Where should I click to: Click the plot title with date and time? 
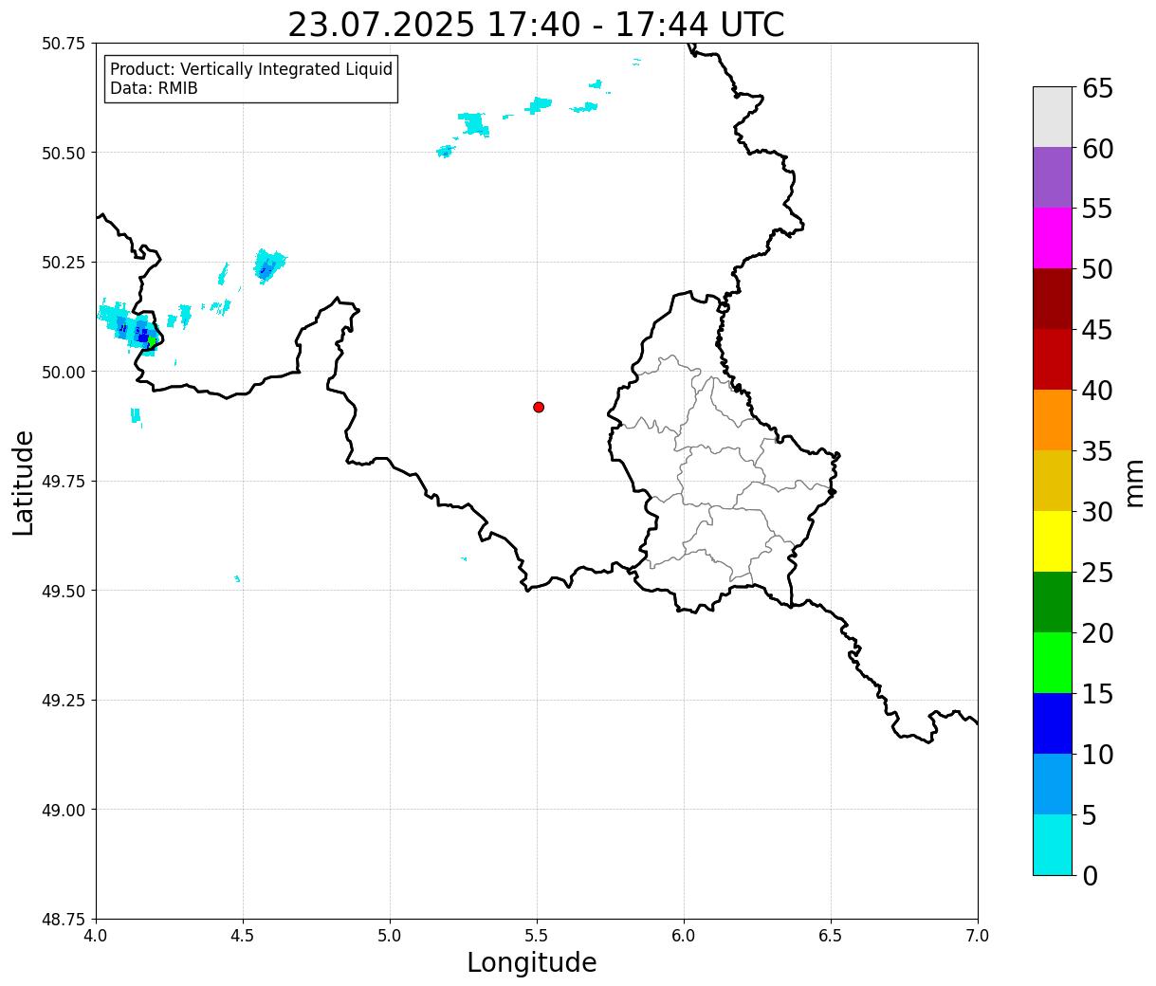pyautogui.click(x=536, y=24)
